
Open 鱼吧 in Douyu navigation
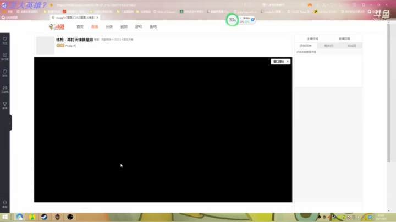[153, 27]
